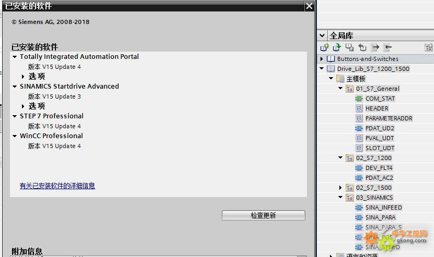Collapse SINAMICS Startdrive Advanced entry

click(x=15, y=87)
